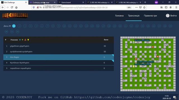
Task: Click the user avatar next to Вийти
Action: coord(168,16)
